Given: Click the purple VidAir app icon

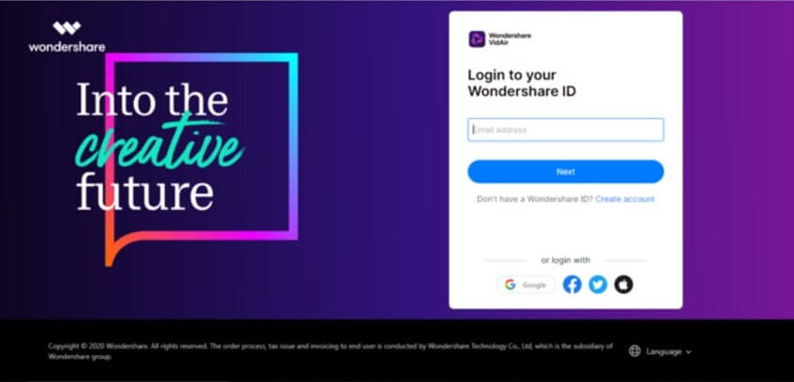Looking at the screenshot, I should (477, 39).
